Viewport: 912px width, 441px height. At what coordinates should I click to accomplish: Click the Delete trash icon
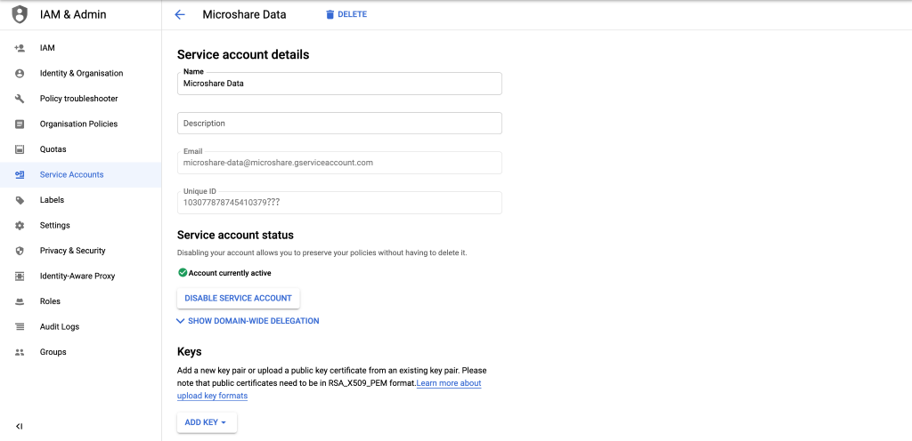330,14
